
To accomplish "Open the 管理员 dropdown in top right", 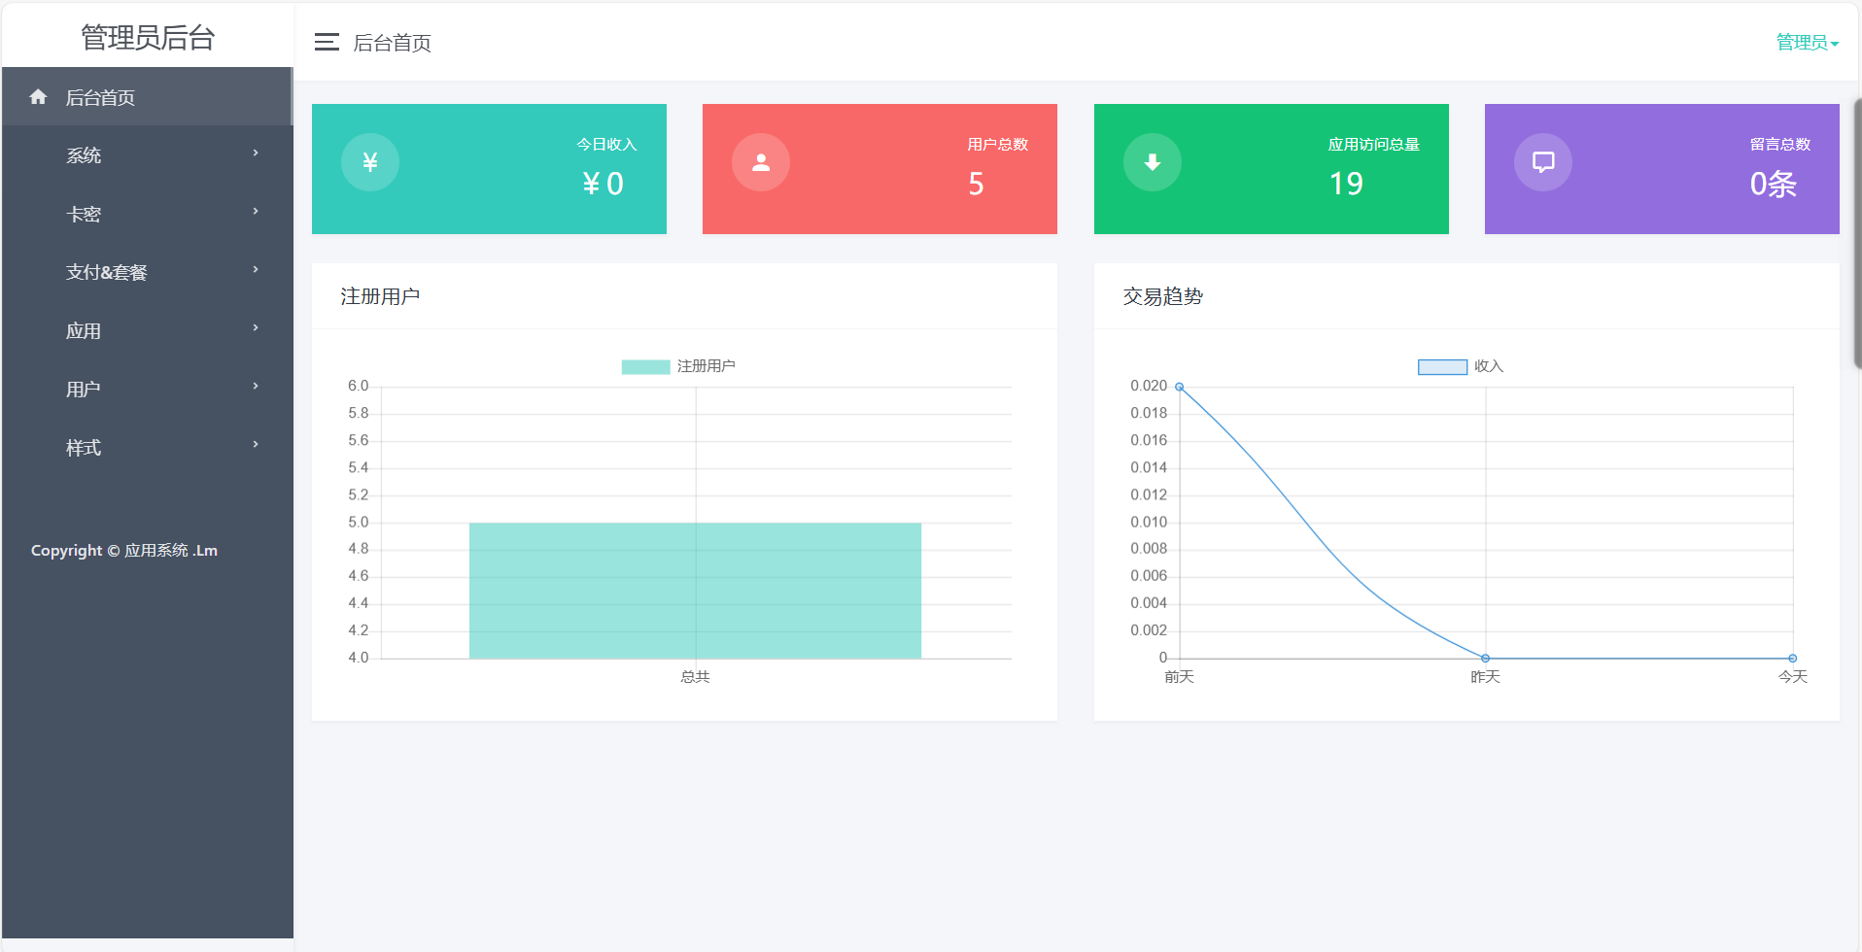I will coord(1807,42).
